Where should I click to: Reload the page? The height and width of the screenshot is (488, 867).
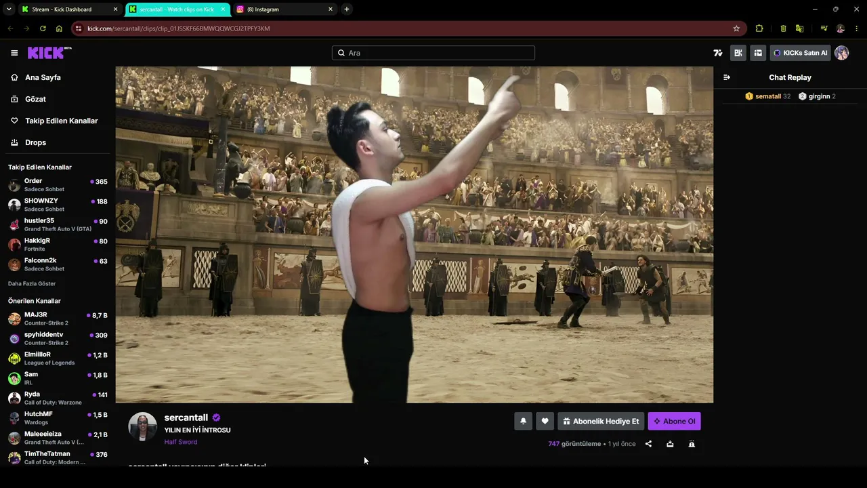click(x=43, y=28)
